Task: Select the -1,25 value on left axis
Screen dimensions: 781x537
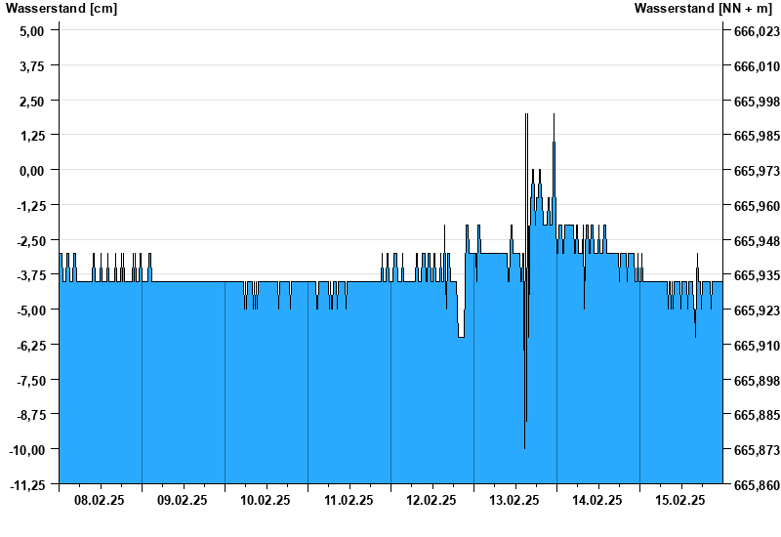Action: click(x=30, y=206)
